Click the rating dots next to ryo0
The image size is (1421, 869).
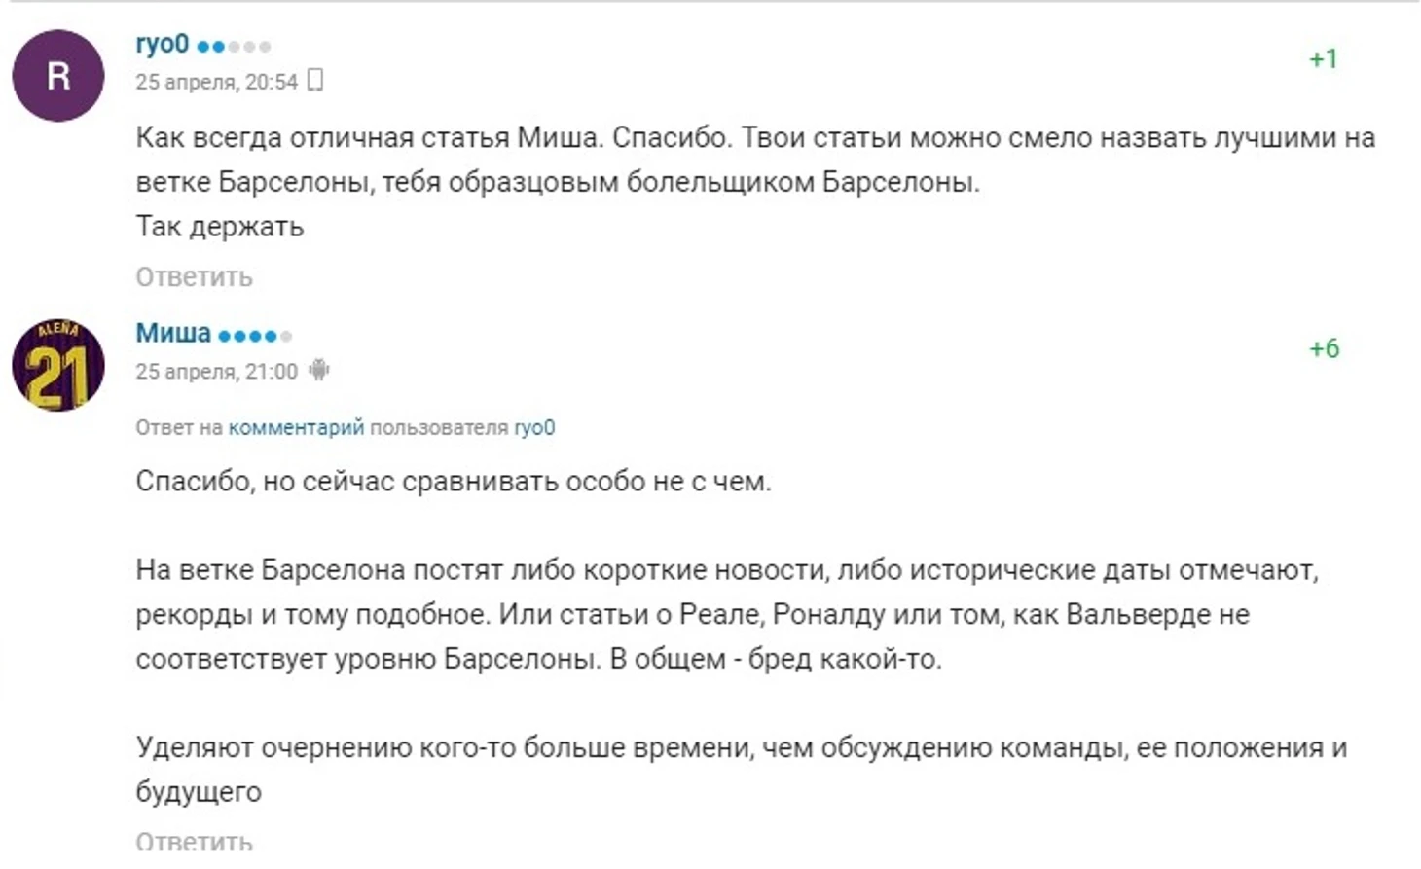click(234, 46)
